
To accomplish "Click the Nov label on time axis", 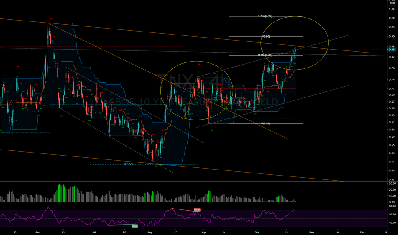I will pos(312,232).
